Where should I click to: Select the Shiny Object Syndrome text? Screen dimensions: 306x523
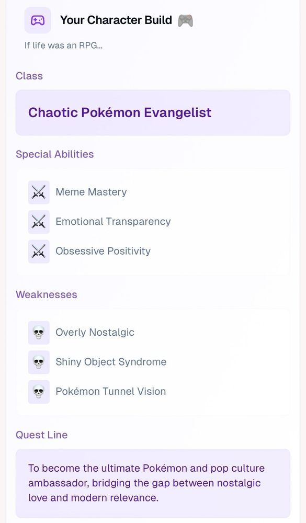click(x=111, y=362)
